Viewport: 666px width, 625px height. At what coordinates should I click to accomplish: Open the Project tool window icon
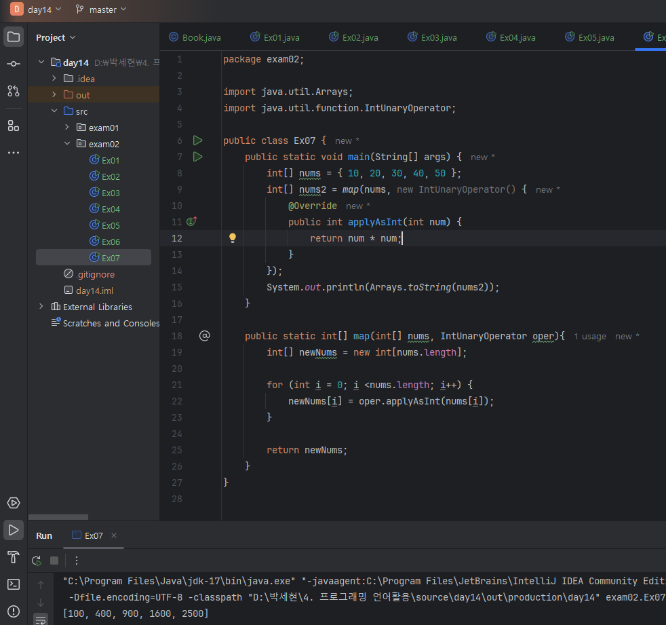pos(14,37)
